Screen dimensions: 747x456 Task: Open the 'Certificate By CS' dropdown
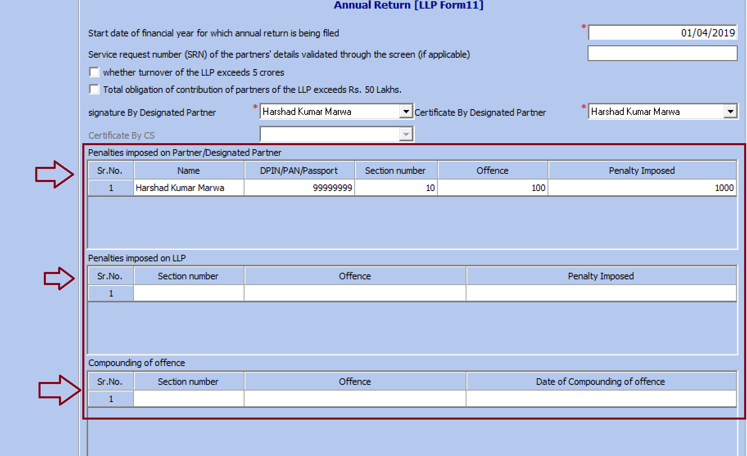click(x=405, y=134)
